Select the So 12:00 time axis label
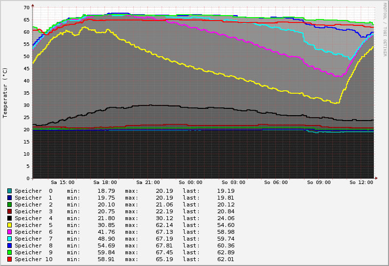389x266 pixels. coord(361,183)
